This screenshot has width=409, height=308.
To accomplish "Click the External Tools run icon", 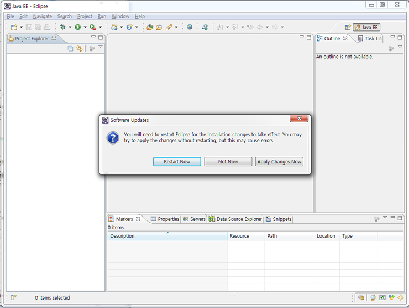I will pyautogui.click(x=93, y=27).
